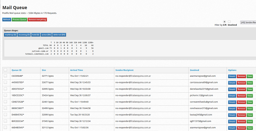
Task: View the lautaaj345@gmail.com message
Action: coord(250,115)
